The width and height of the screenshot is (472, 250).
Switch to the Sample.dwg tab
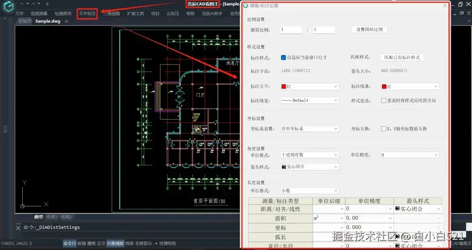[48, 21]
